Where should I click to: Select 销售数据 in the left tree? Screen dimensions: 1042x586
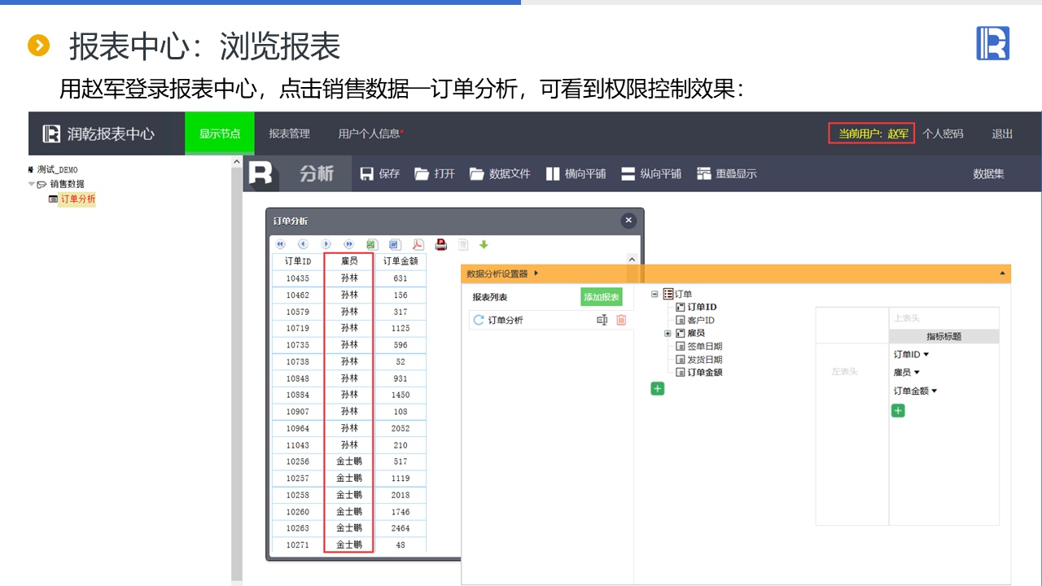(x=67, y=184)
